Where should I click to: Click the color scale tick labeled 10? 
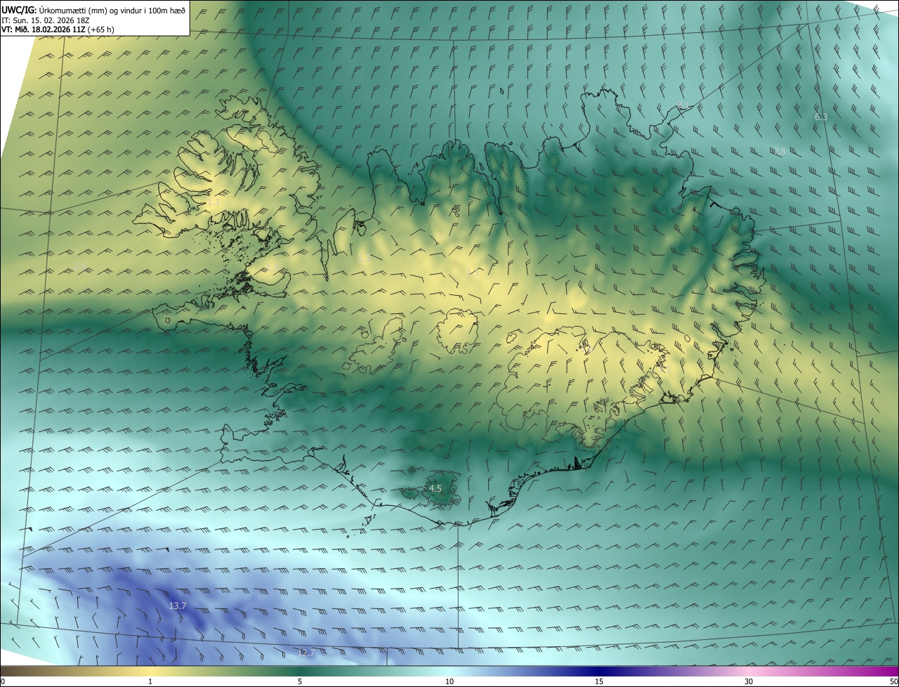coord(449,681)
